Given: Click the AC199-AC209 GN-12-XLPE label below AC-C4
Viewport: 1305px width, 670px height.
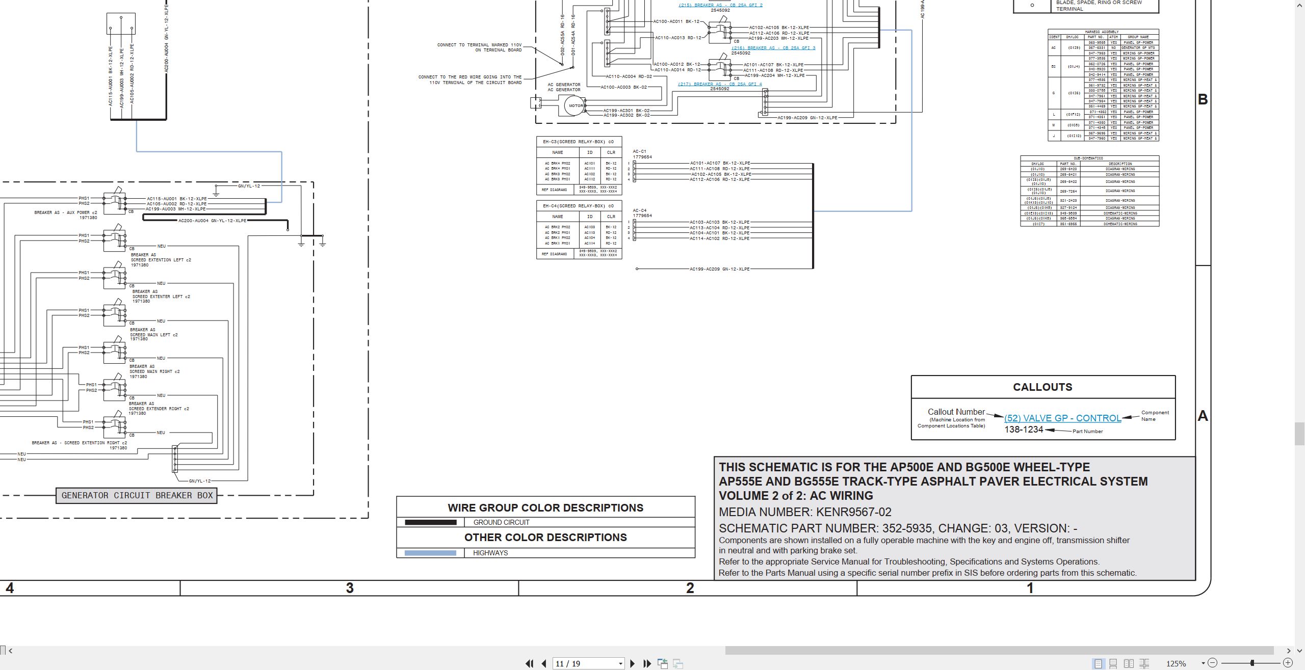Looking at the screenshot, I should click(719, 269).
